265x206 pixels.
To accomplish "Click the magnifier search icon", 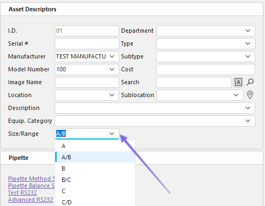I will 250,82.
